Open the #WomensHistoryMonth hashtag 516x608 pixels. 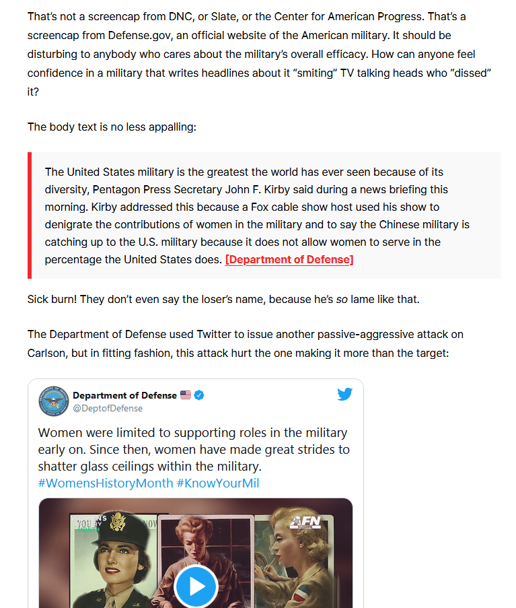coord(106,483)
